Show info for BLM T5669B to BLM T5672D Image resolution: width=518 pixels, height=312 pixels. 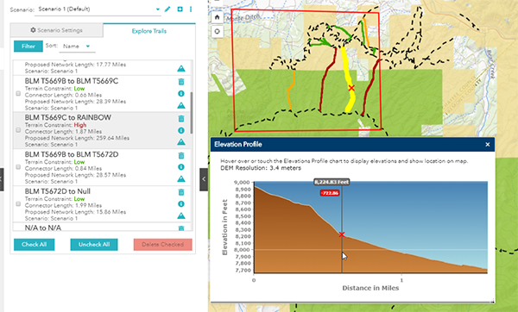(181, 167)
